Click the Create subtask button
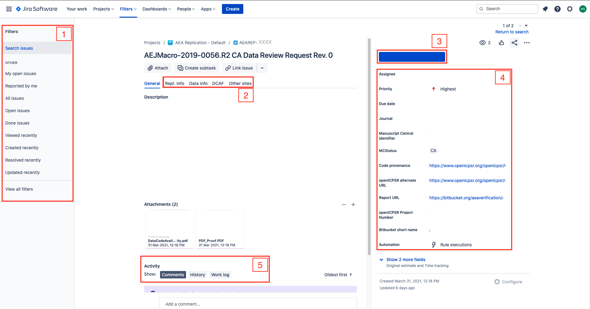Image resolution: width=590 pixels, height=309 pixels. coord(197,68)
